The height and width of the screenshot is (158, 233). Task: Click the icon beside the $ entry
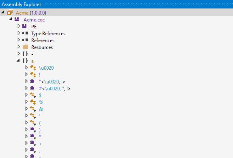33,95
